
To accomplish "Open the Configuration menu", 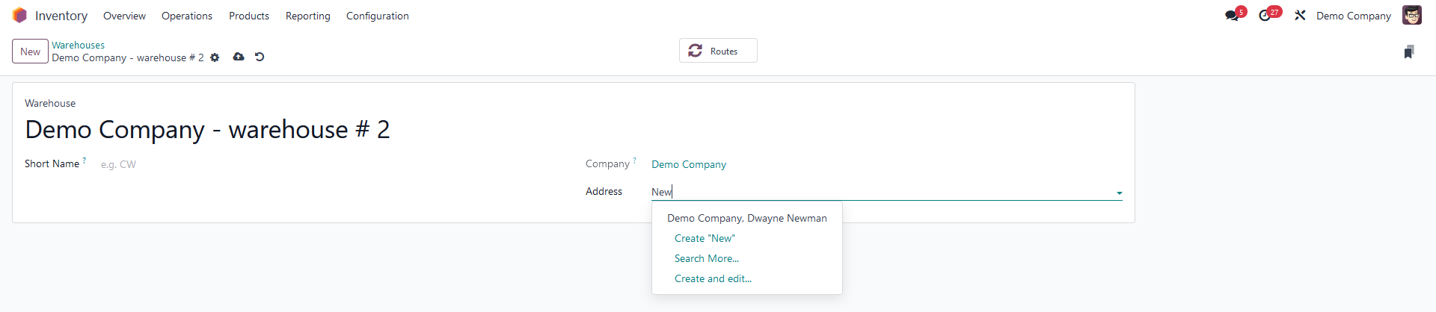I will point(378,16).
